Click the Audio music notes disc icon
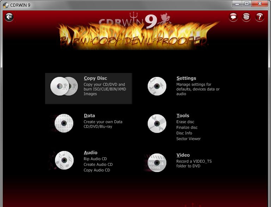Viewport: 271px width, 207px height. [x=64, y=160]
